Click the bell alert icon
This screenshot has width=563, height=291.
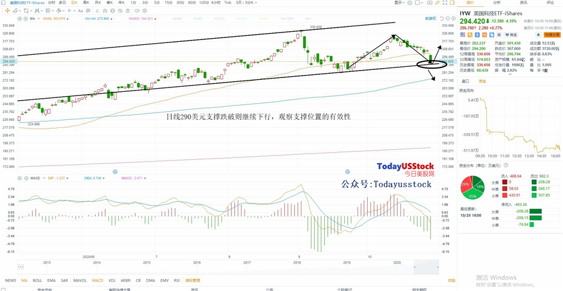538,35
